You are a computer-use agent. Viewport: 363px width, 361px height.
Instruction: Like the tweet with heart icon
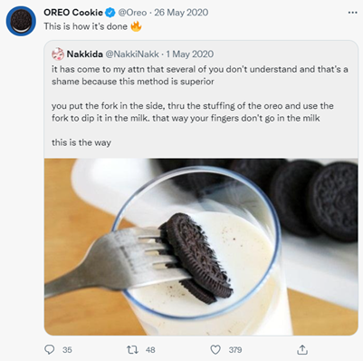click(x=215, y=350)
